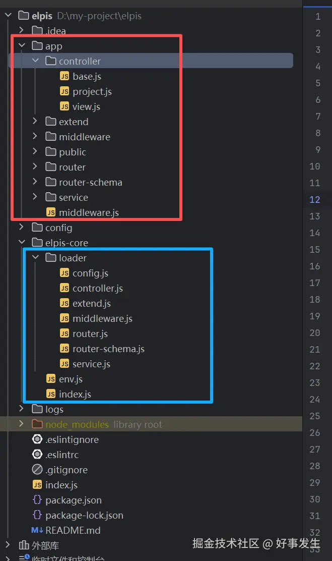Expand the router-schema folder
The image size is (332, 561).
click(x=35, y=182)
